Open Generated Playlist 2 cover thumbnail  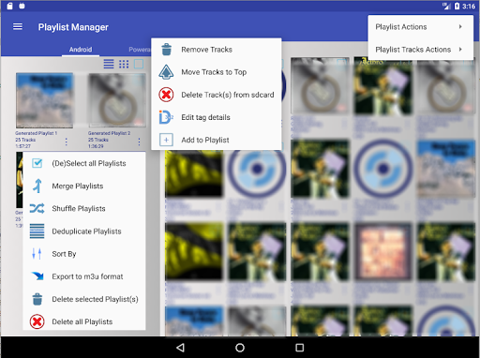117,100
